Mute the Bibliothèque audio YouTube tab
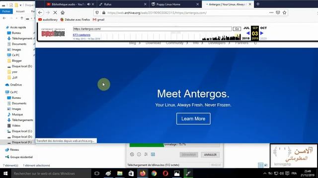Screen dimensions: 318x178 pyautogui.click(x=89, y=4)
